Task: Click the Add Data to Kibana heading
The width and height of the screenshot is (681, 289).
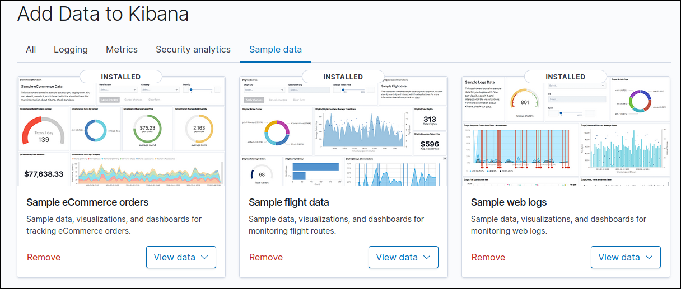Action: (x=103, y=14)
